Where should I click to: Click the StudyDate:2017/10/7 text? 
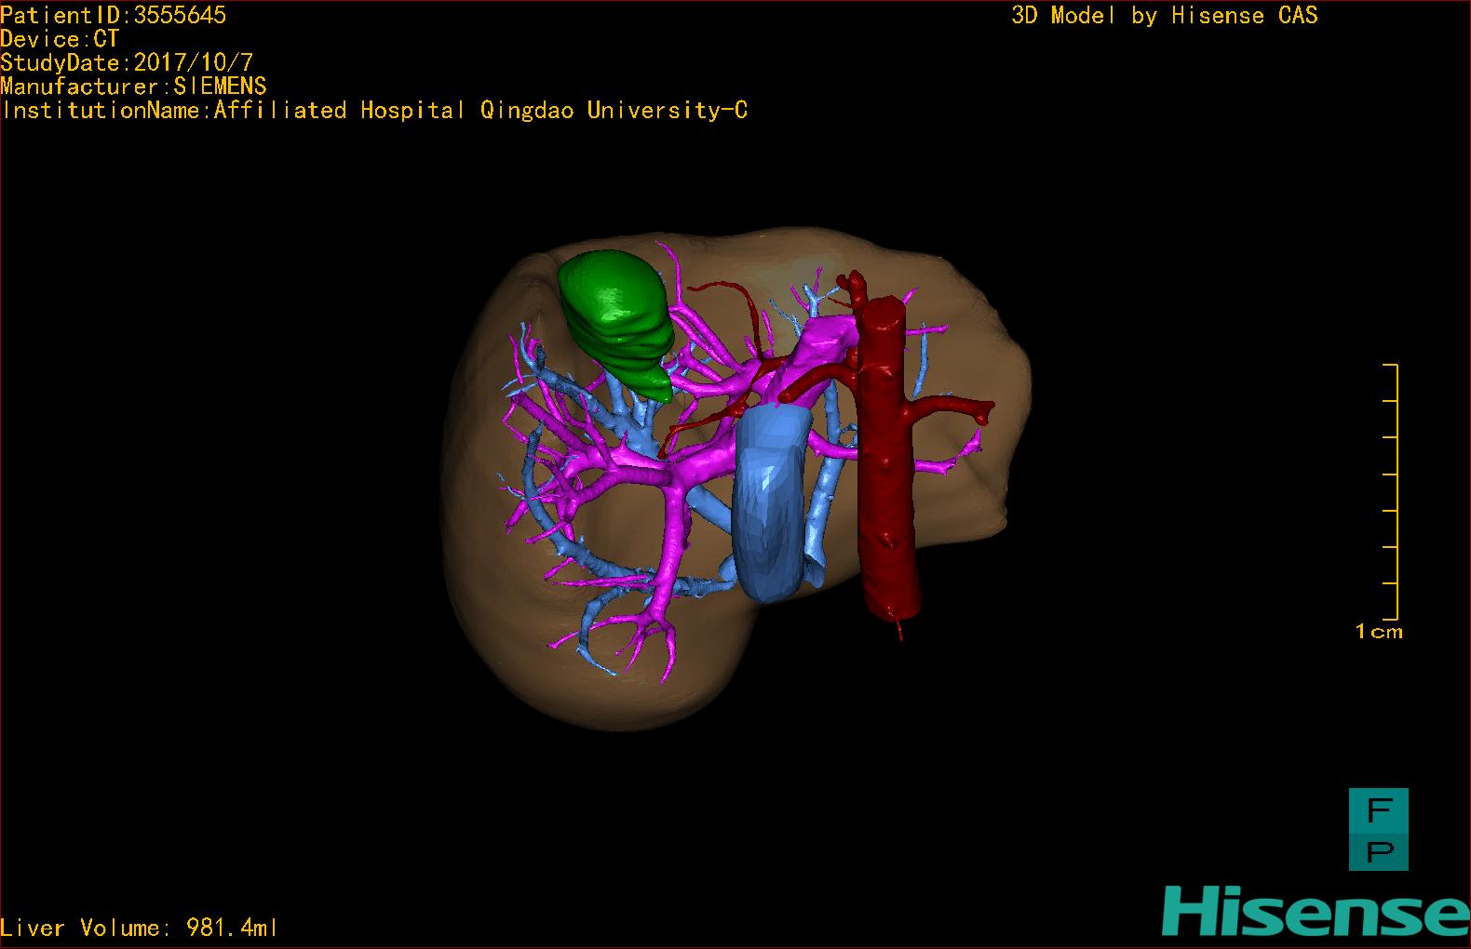[127, 62]
